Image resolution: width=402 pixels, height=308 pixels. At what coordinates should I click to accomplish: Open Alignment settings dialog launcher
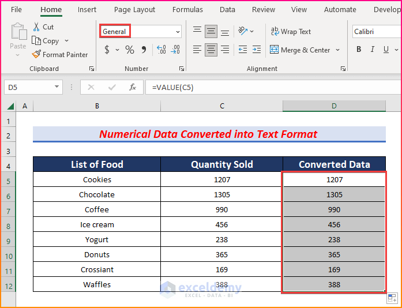(x=343, y=69)
